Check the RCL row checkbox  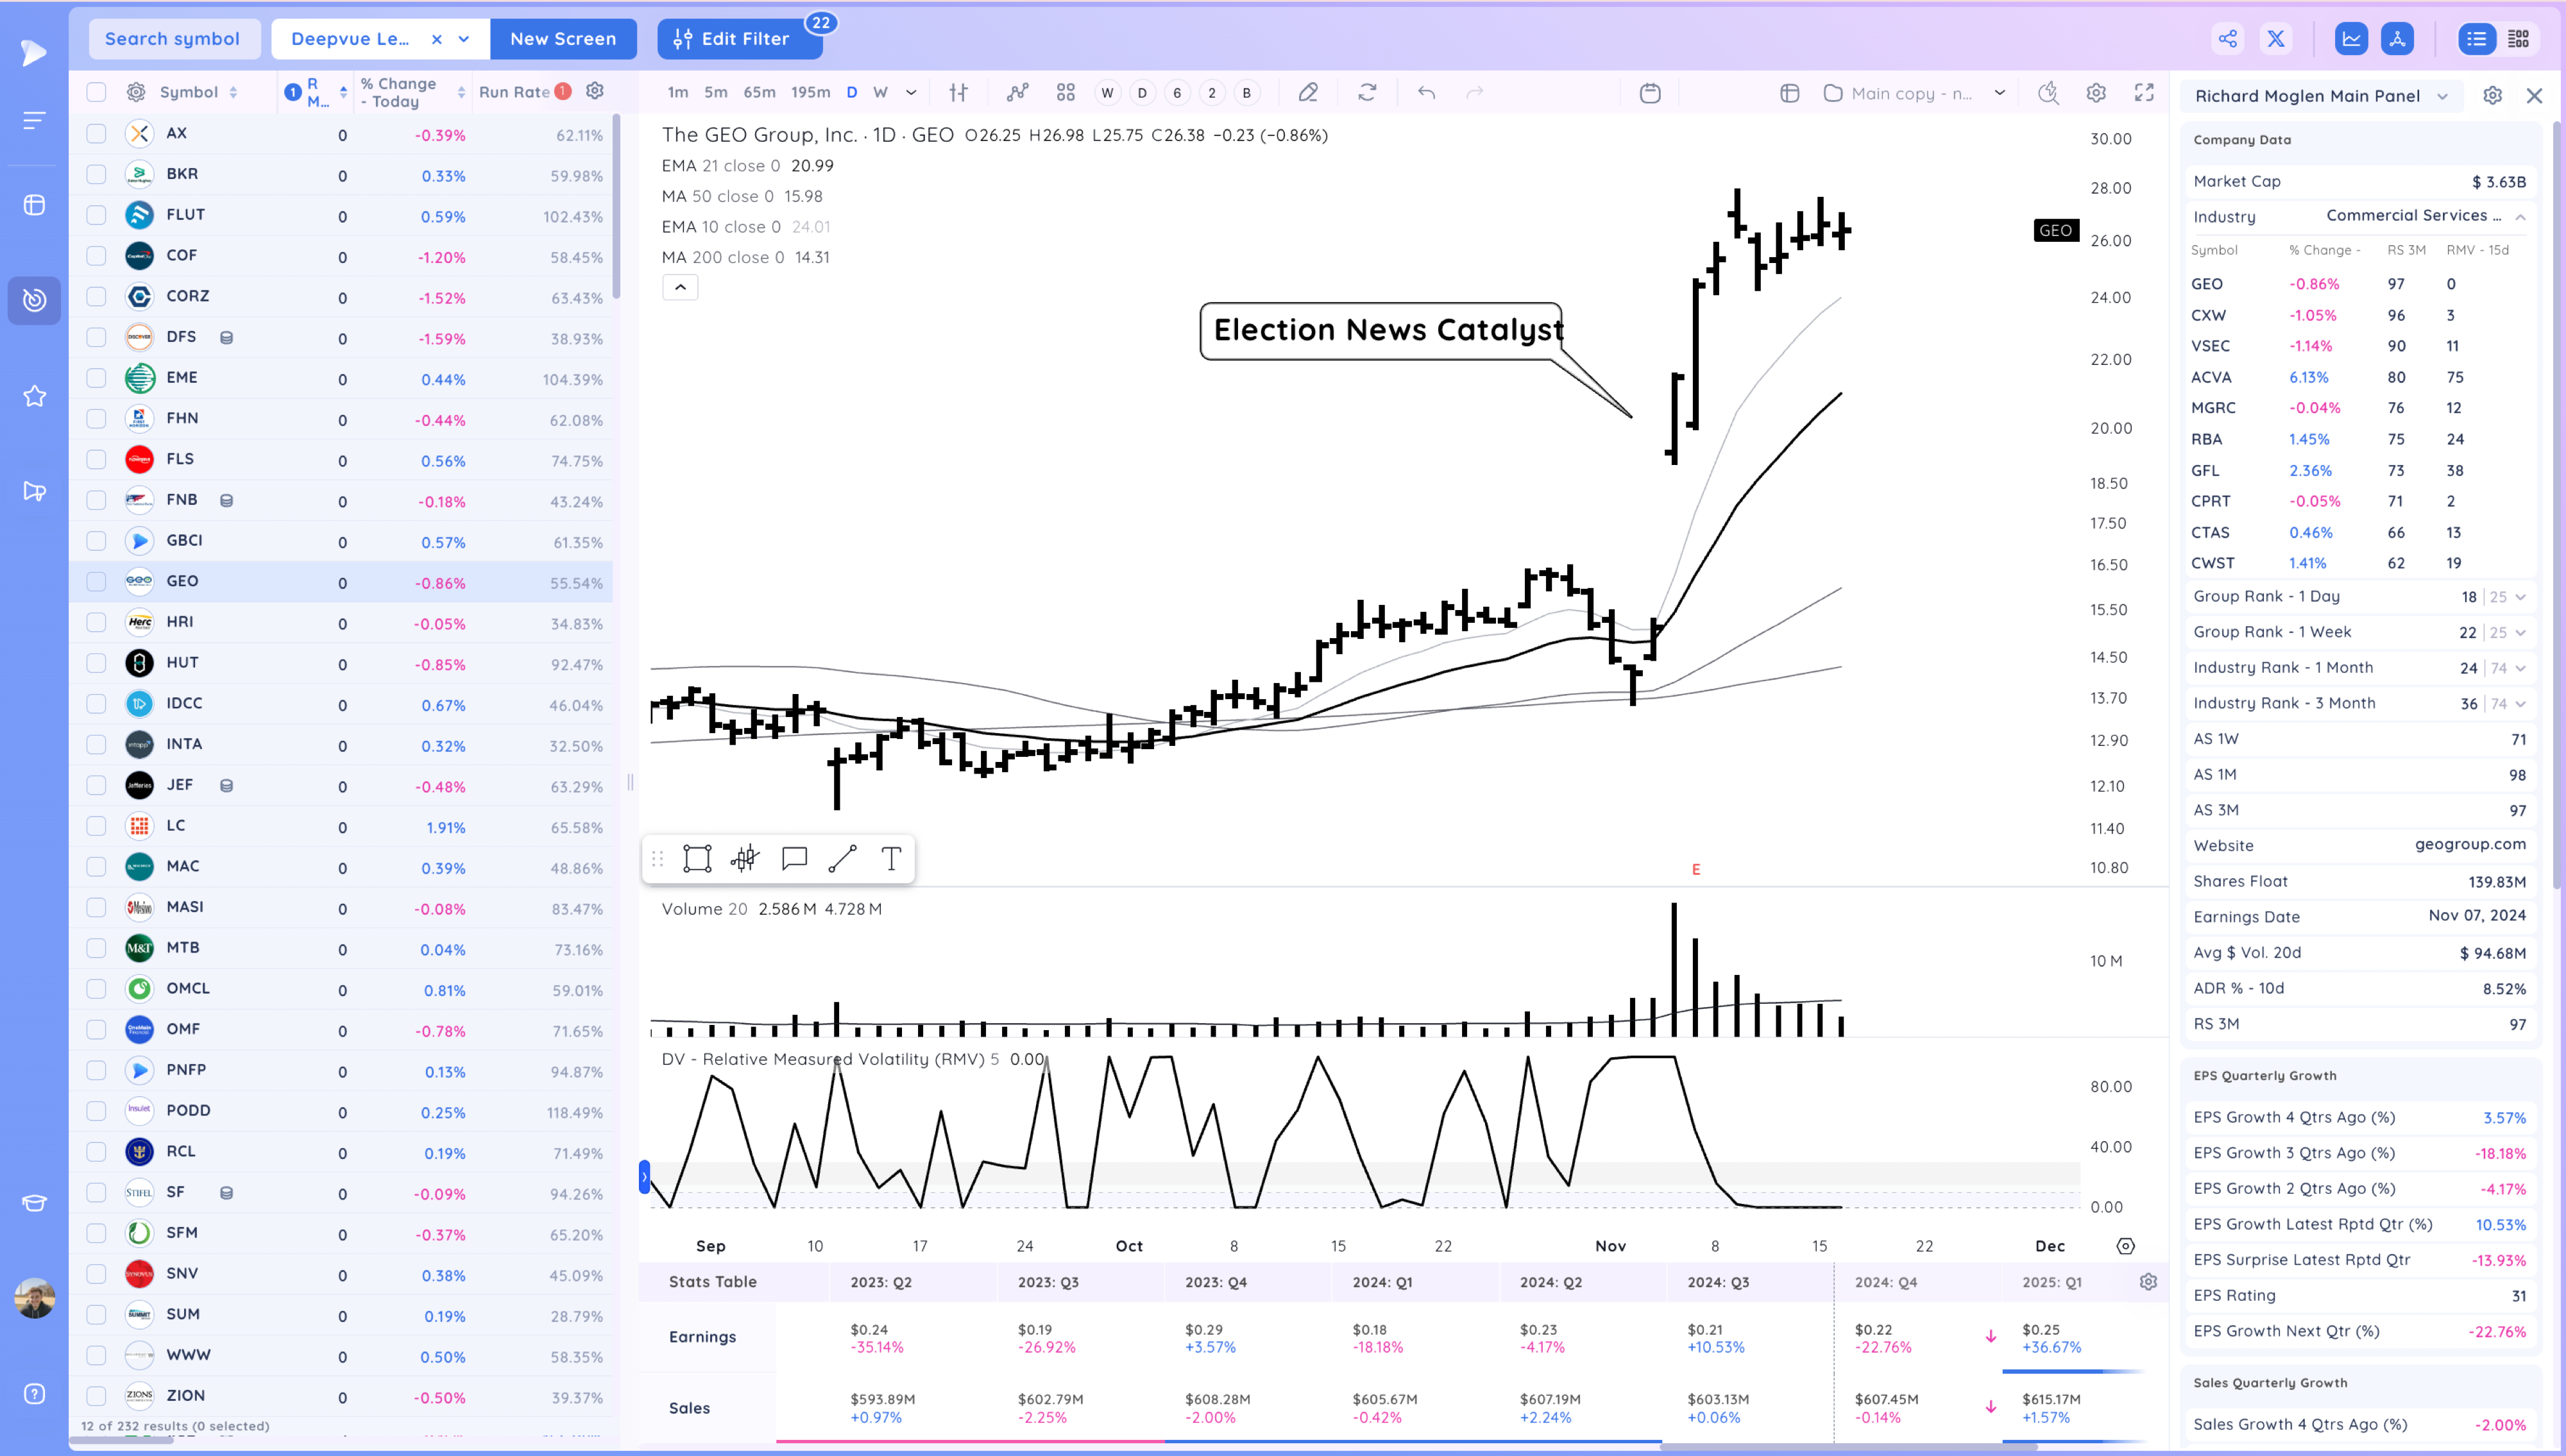click(x=96, y=1152)
